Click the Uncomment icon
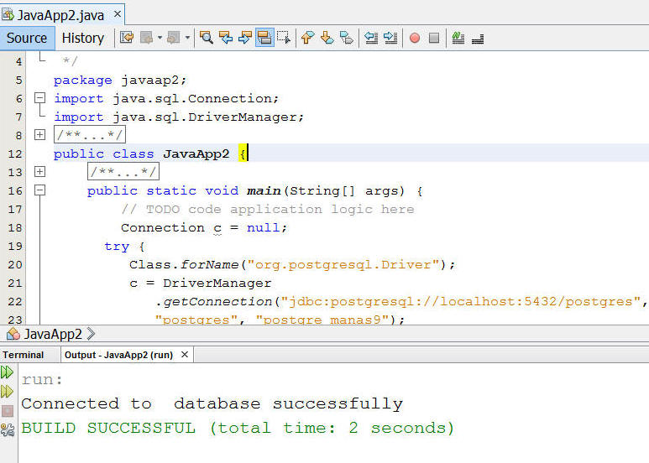 pos(478,38)
